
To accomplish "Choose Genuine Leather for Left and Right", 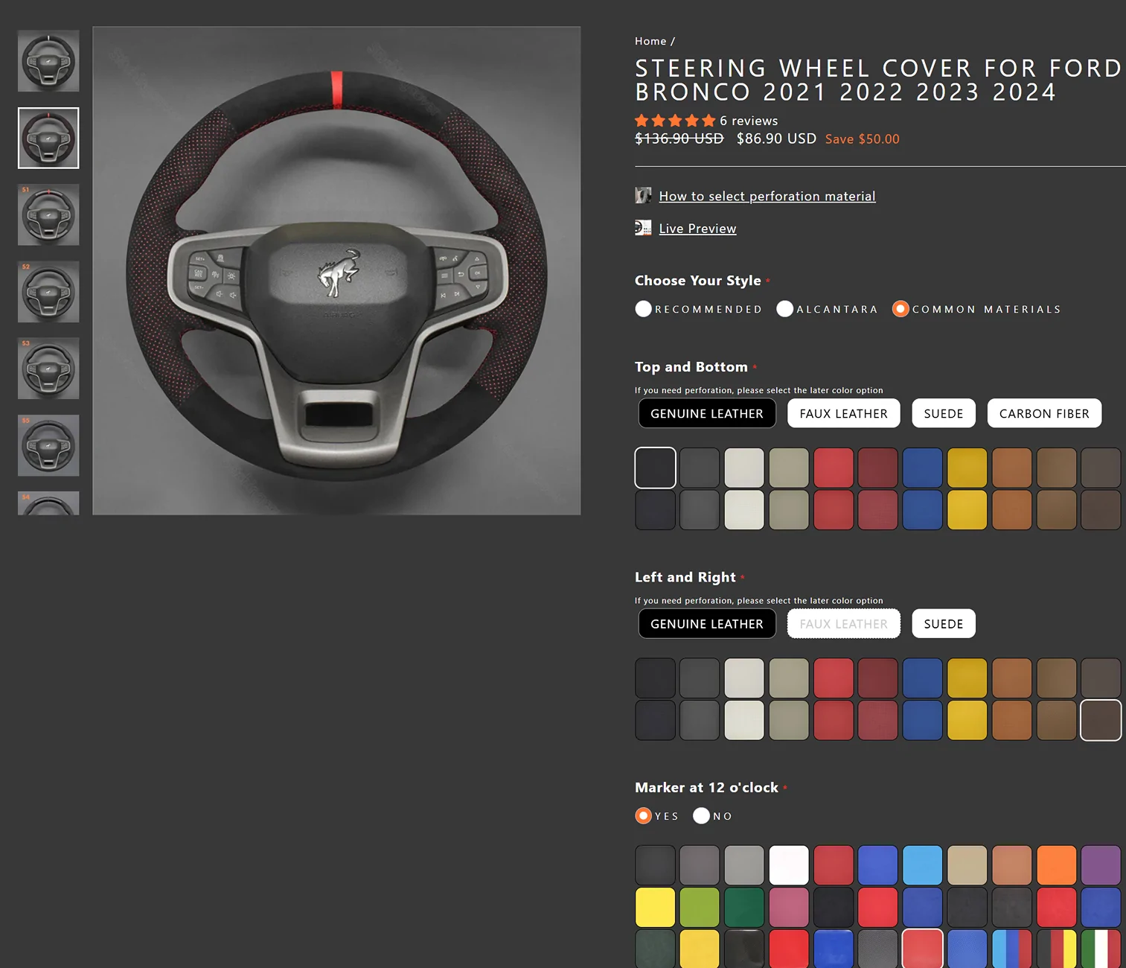I will [707, 624].
